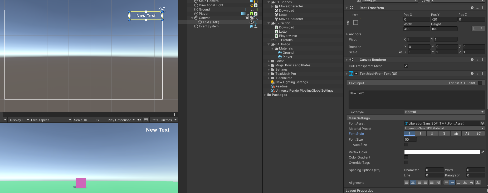Open TextMeshPro component kebab menu
This screenshot has width=488, height=193.
483,74
